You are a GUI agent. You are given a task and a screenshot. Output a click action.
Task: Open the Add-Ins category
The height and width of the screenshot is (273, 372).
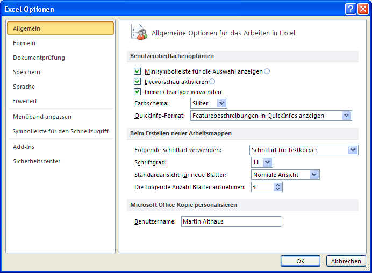61,147
